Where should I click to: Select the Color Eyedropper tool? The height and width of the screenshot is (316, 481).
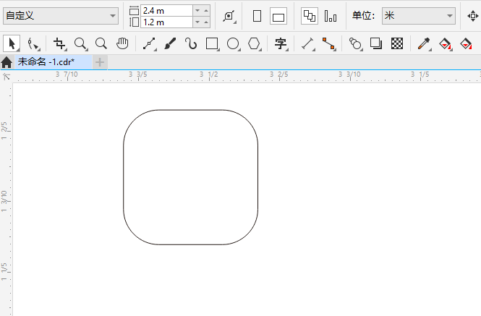pos(424,44)
